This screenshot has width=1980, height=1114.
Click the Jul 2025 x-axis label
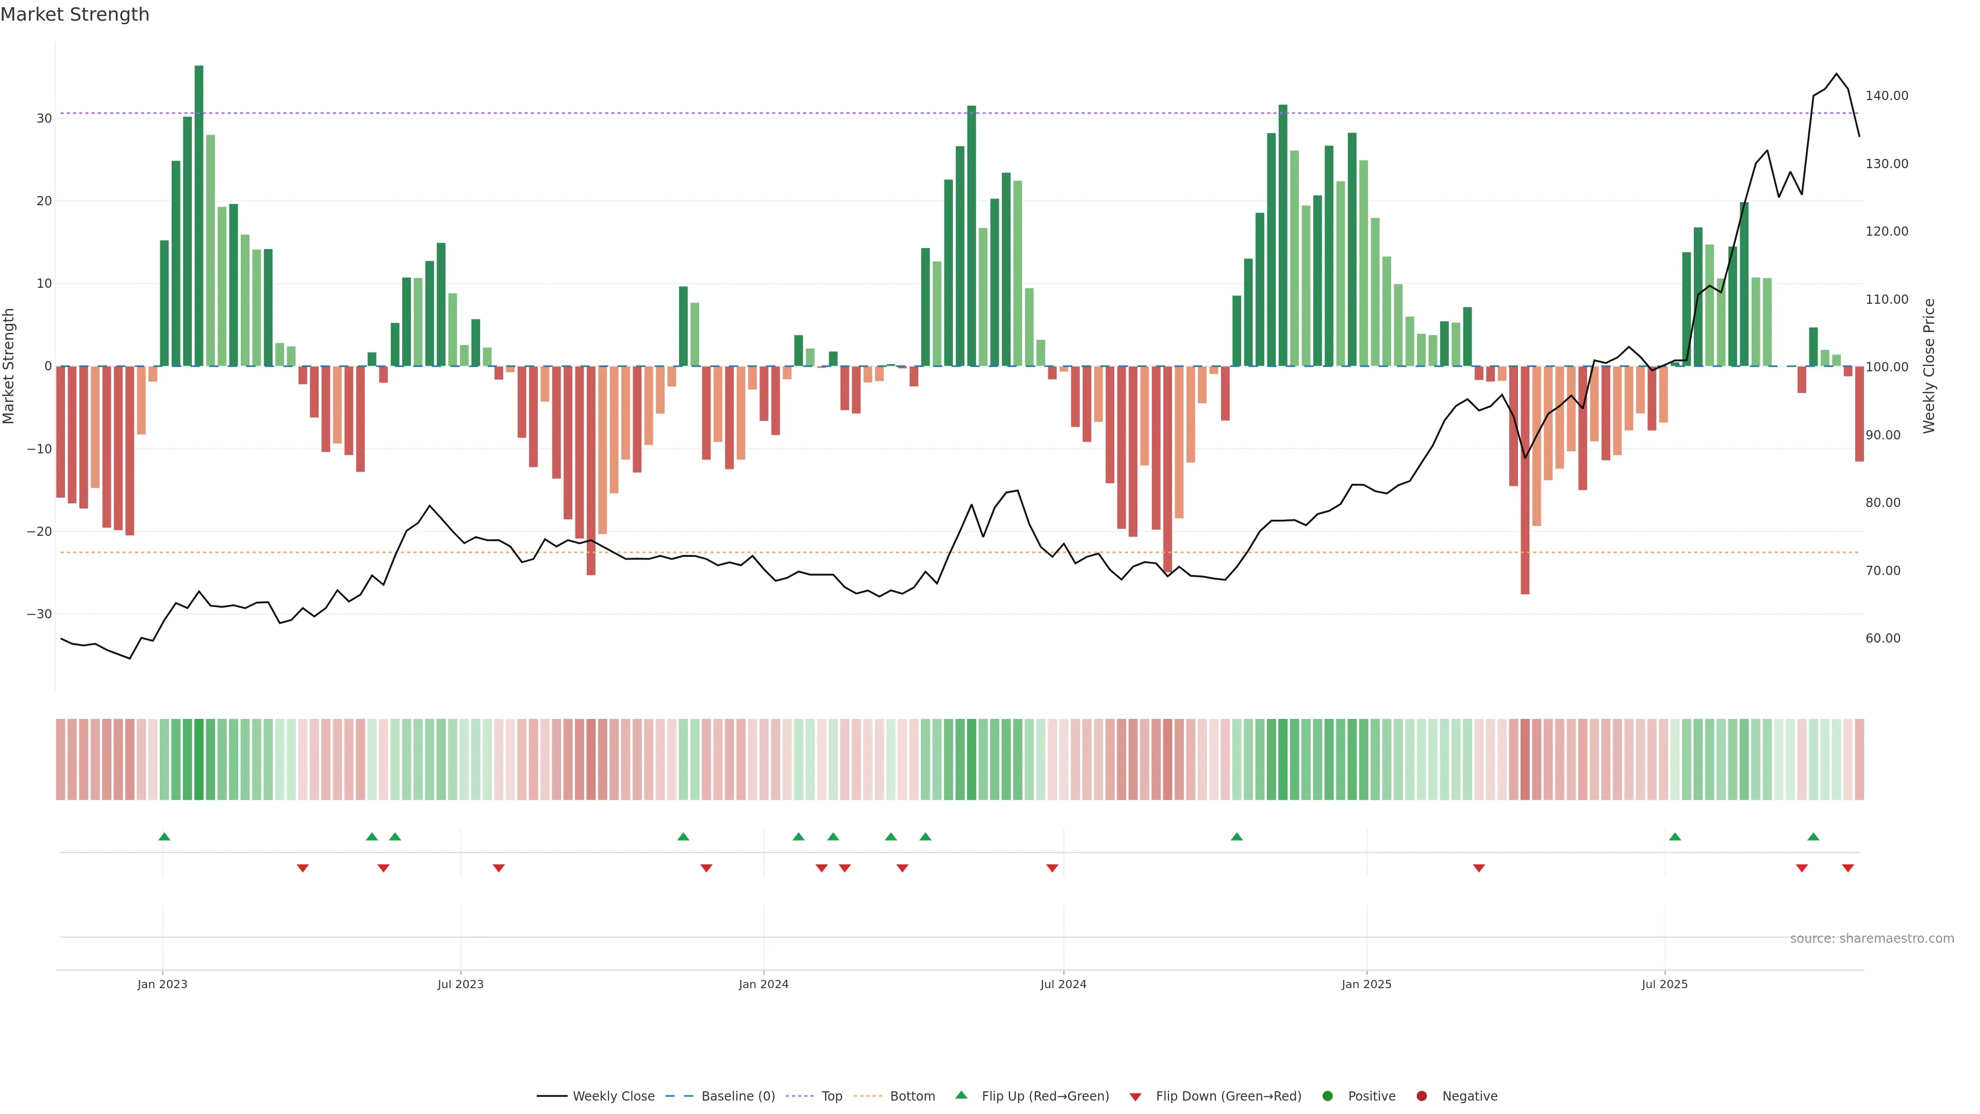coord(1664,984)
